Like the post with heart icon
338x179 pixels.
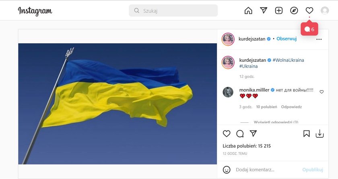pyautogui.click(x=227, y=133)
